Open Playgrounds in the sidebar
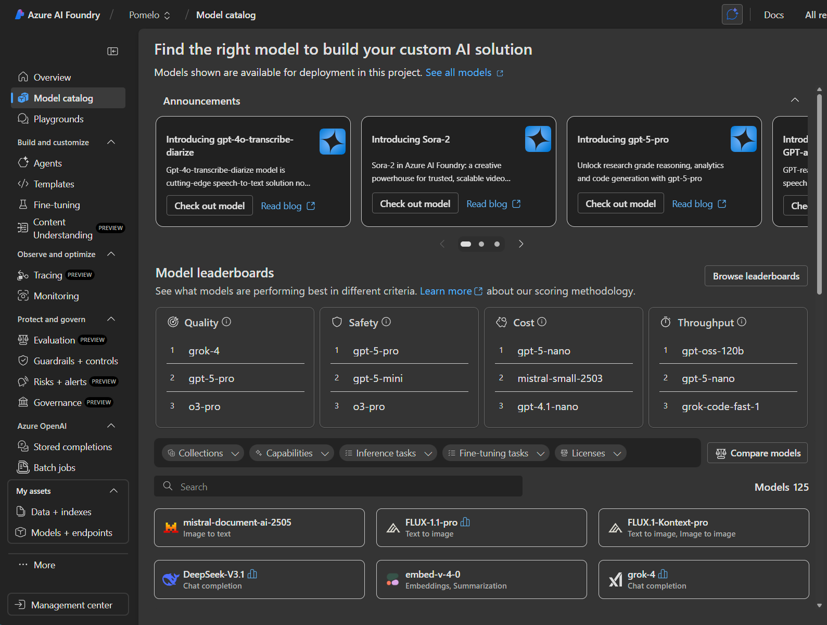 click(x=58, y=119)
